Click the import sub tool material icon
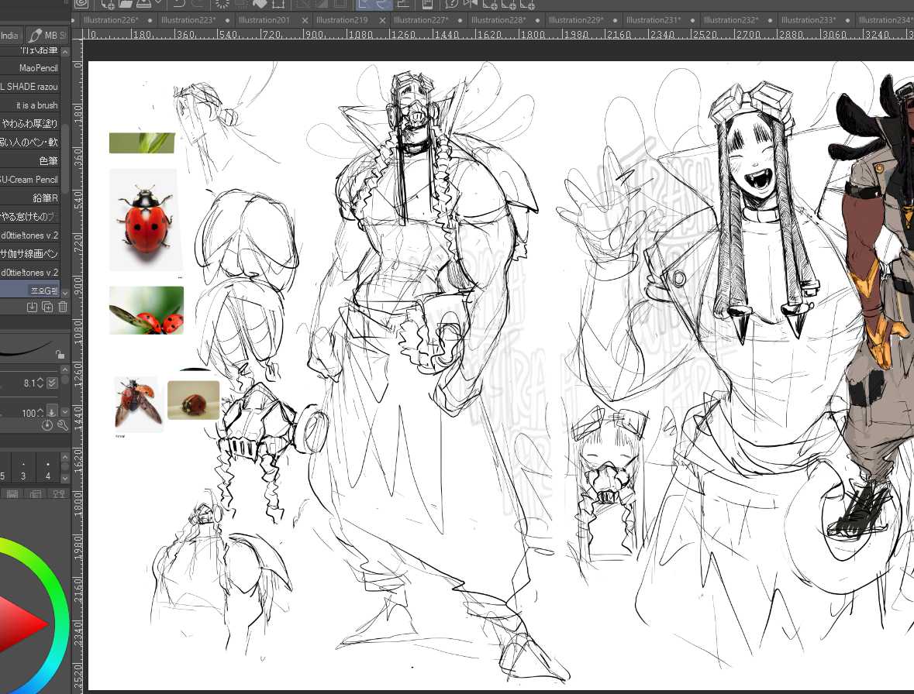This screenshot has height=694, width=914. [x=32, y=307]
